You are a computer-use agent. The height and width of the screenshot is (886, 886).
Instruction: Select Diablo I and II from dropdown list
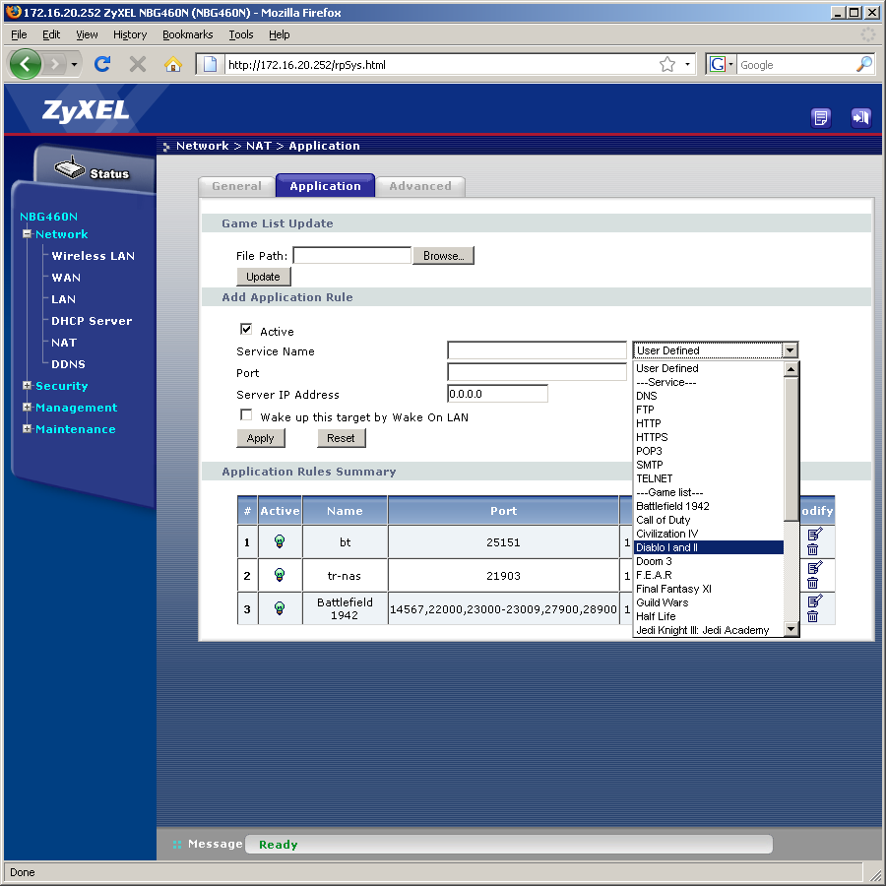(709, 547)
